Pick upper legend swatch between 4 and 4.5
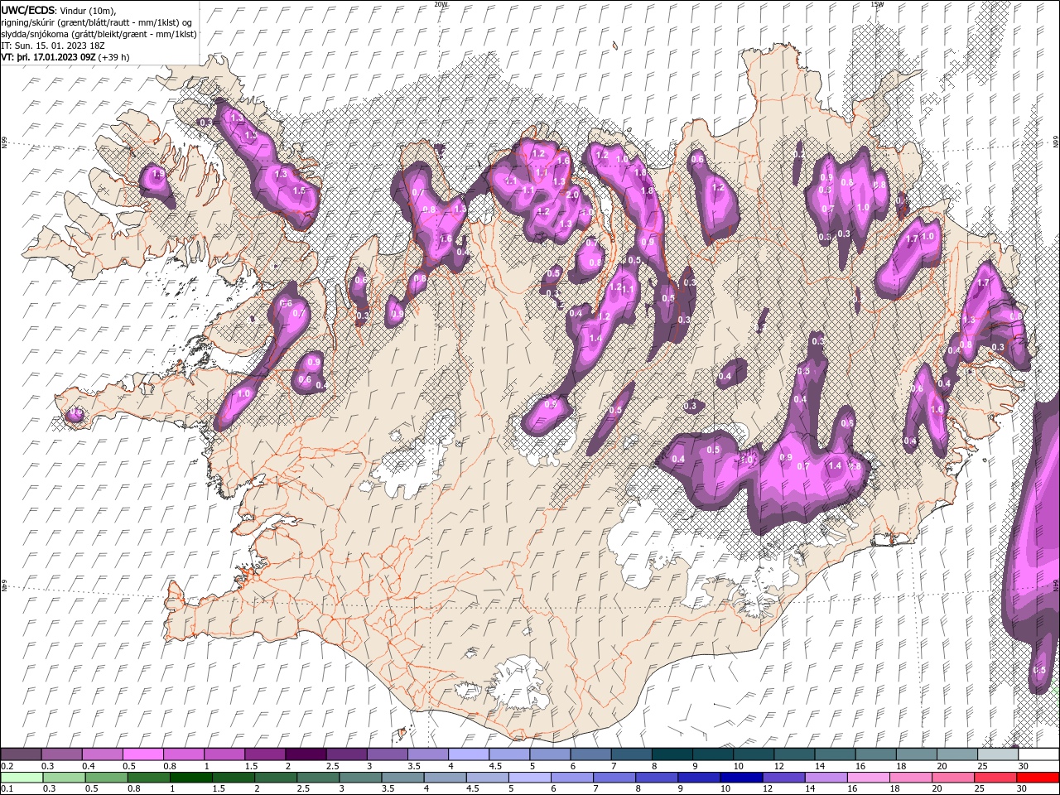This screenshot has height=795, width=1060. (x=469, y=754)
